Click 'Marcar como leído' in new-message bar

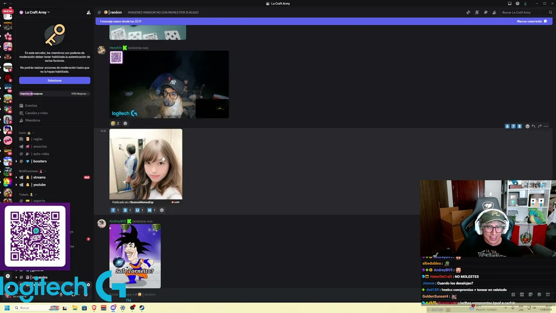(x=532, y=21)
